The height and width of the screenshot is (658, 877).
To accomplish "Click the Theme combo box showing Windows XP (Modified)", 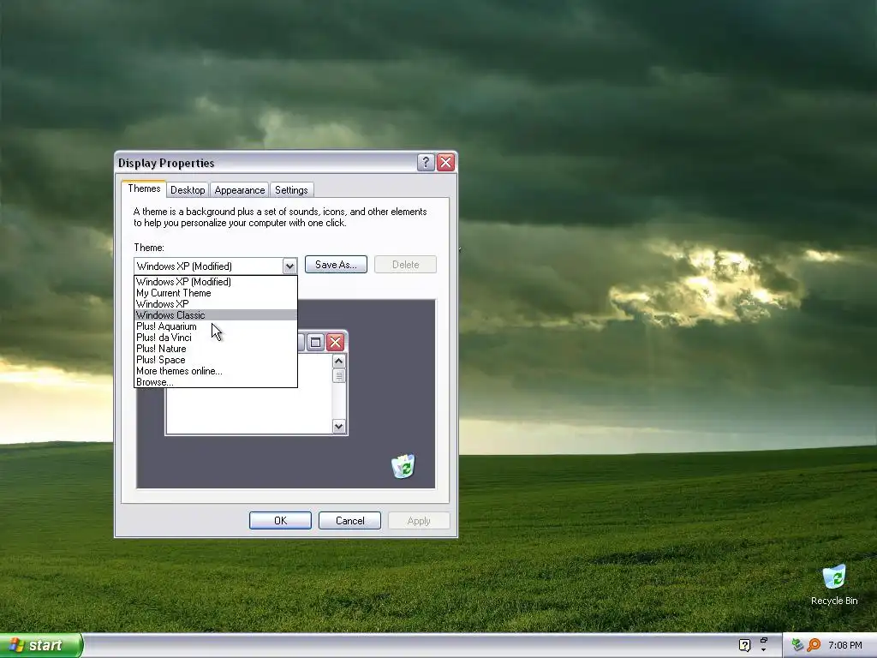I will 215,266.
